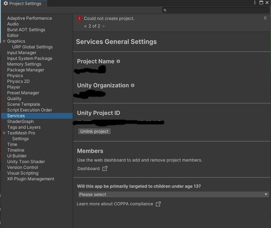Image resolution: width=271 pixels, height=228 pixels.
Task: Click the 'Could not create project.' message
Action: [109, 19]
